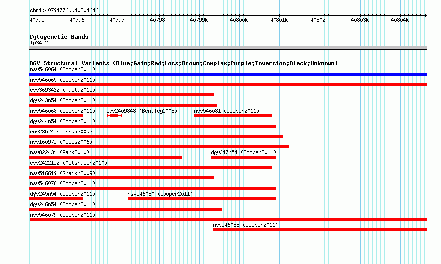Click the 1p34.2 band label
441x264 pixels.
(39, 43)
